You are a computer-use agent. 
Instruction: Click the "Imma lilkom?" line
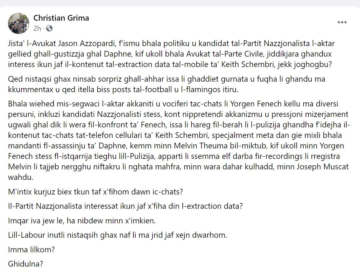coord(31,250)
